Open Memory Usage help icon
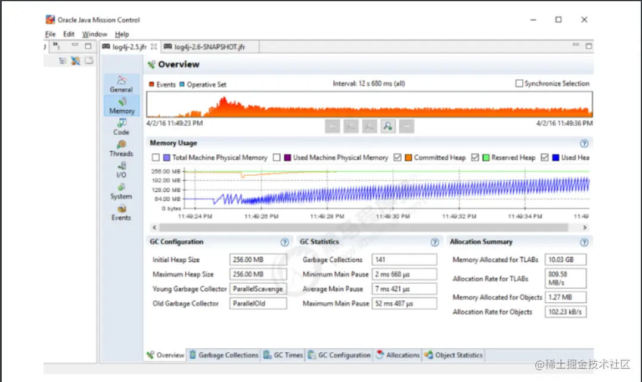 point(584,143)
